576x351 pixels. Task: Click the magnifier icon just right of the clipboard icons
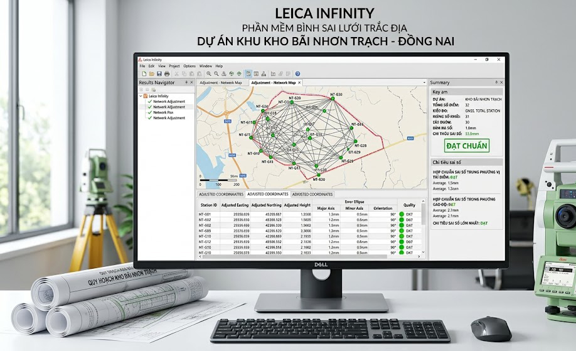[x=209, y=74]
